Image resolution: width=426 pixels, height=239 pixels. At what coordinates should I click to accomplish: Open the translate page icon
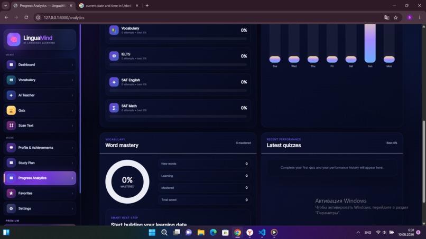point(386,17)
